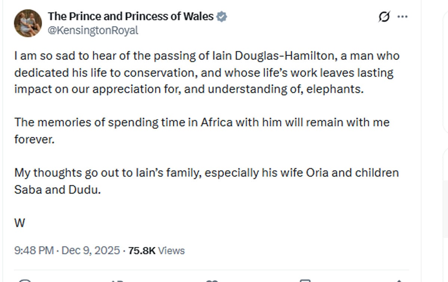Reply to the post via comment icon

coord(25,280)
